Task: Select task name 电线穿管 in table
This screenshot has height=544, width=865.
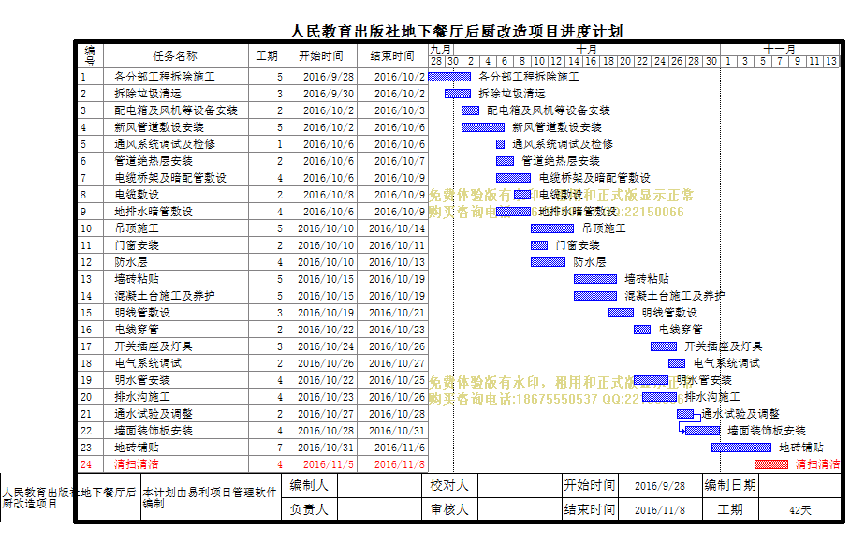Action: click(137, 330)
